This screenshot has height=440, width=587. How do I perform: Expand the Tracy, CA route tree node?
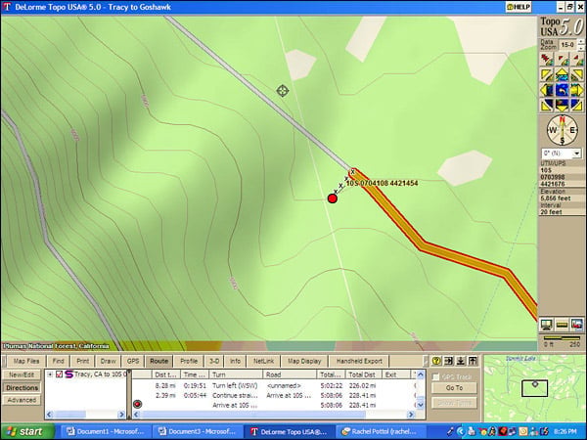pos(50,374)
